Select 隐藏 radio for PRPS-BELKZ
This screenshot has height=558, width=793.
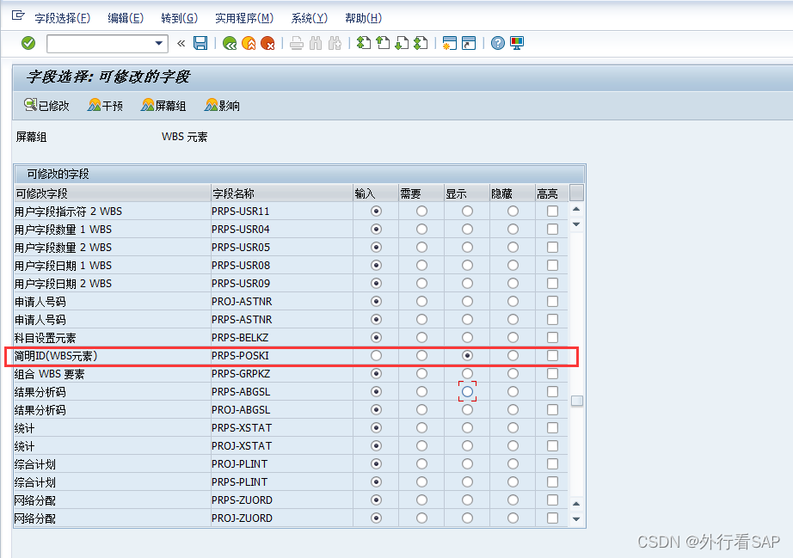513,338
